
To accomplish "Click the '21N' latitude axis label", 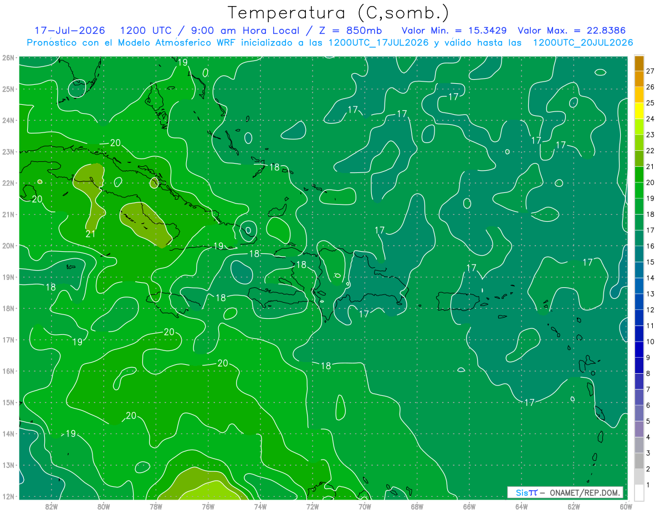I will coord(8,214).
